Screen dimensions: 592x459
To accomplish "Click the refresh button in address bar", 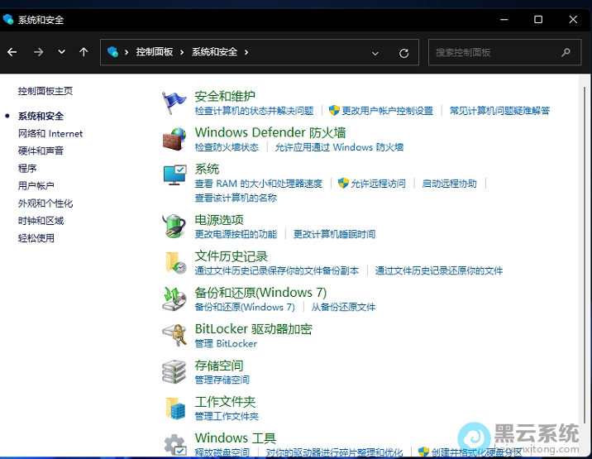I will (x=403, y=52).
